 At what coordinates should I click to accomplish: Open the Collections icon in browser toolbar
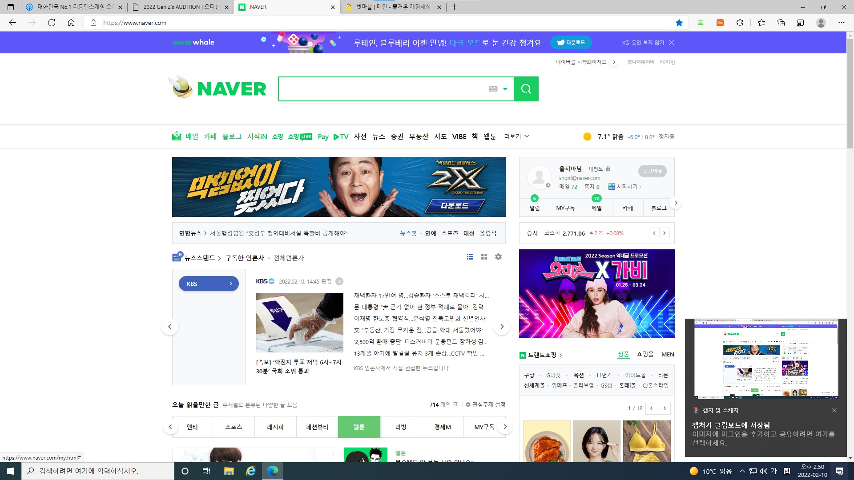pos(781,23)
